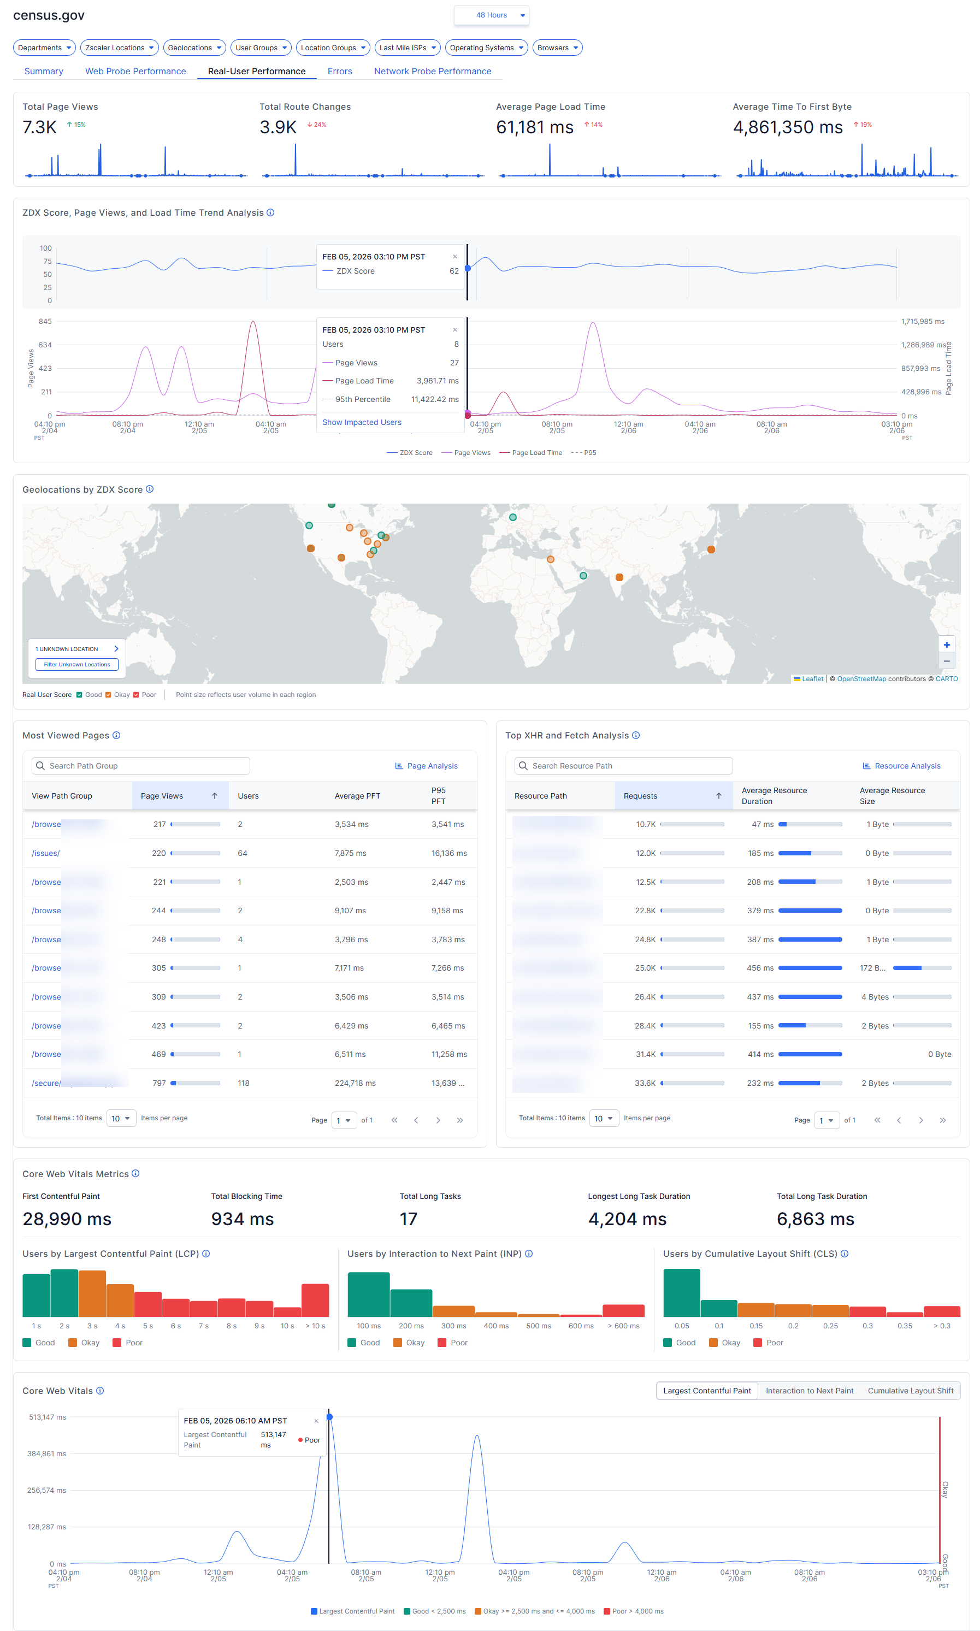Expand the 1 Unknown Location chevron
The width and height of the screenshot is (980, 1631).
click(116, 649)
